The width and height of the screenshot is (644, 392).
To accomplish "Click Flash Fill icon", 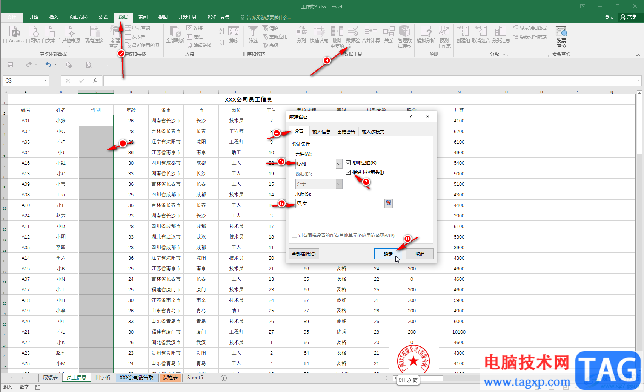I will [x=319, y=31].
